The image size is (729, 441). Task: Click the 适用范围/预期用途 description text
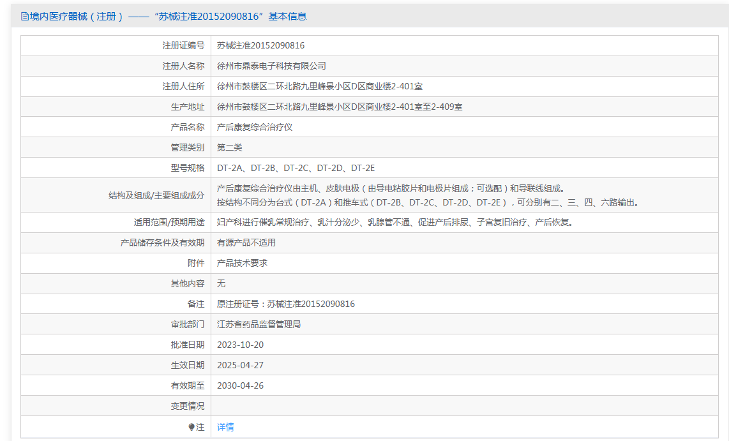tap(396, 222)
